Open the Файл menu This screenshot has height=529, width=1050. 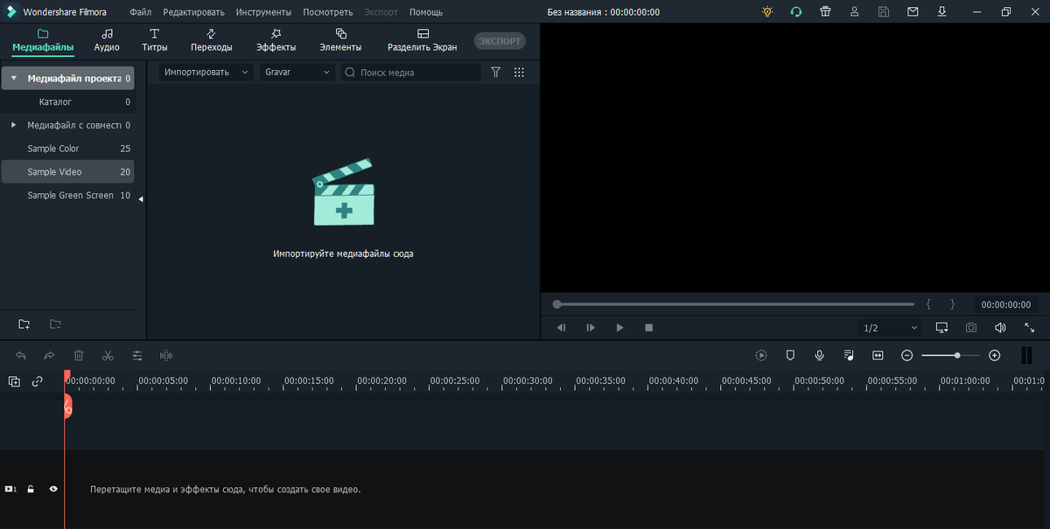tap(140, 12)
